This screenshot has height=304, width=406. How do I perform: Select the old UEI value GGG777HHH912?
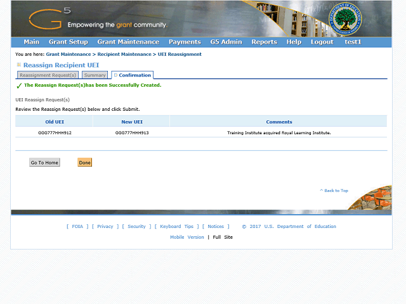point(55,132)
